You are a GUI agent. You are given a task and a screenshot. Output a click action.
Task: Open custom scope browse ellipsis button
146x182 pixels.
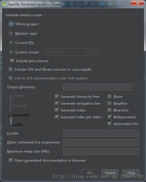(95, 52)
